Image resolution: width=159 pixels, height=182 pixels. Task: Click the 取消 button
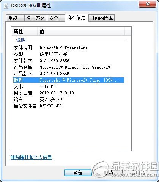click(x=109, y=173)
